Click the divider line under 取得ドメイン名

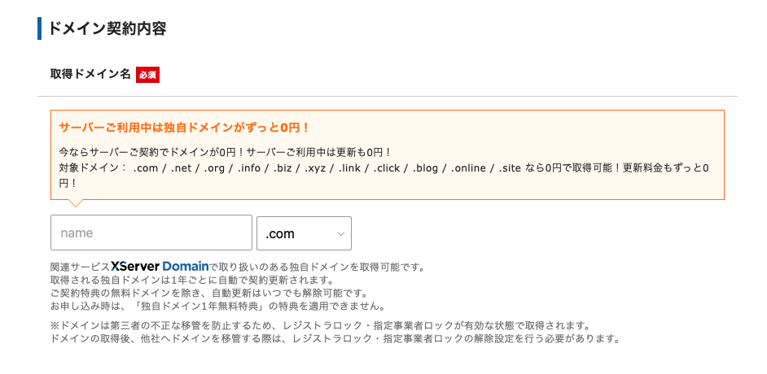pos(388,97)
